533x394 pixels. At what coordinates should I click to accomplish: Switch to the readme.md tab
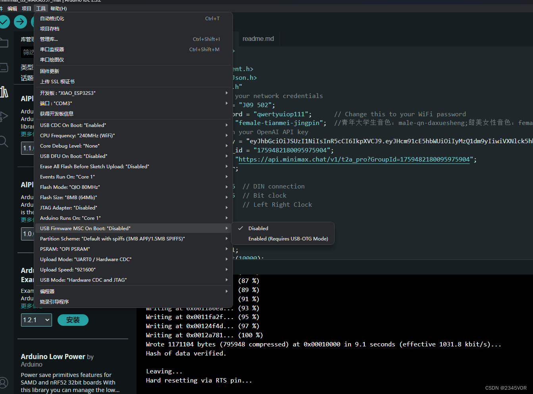258,38
